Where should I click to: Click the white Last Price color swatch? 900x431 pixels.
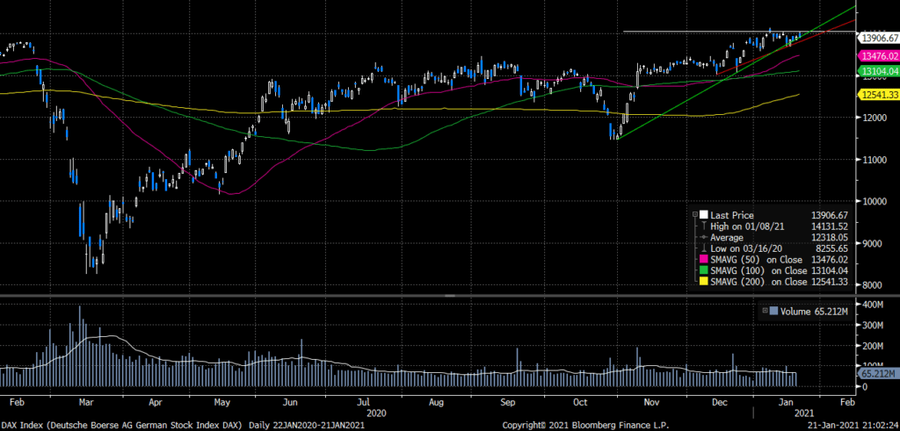704,215
